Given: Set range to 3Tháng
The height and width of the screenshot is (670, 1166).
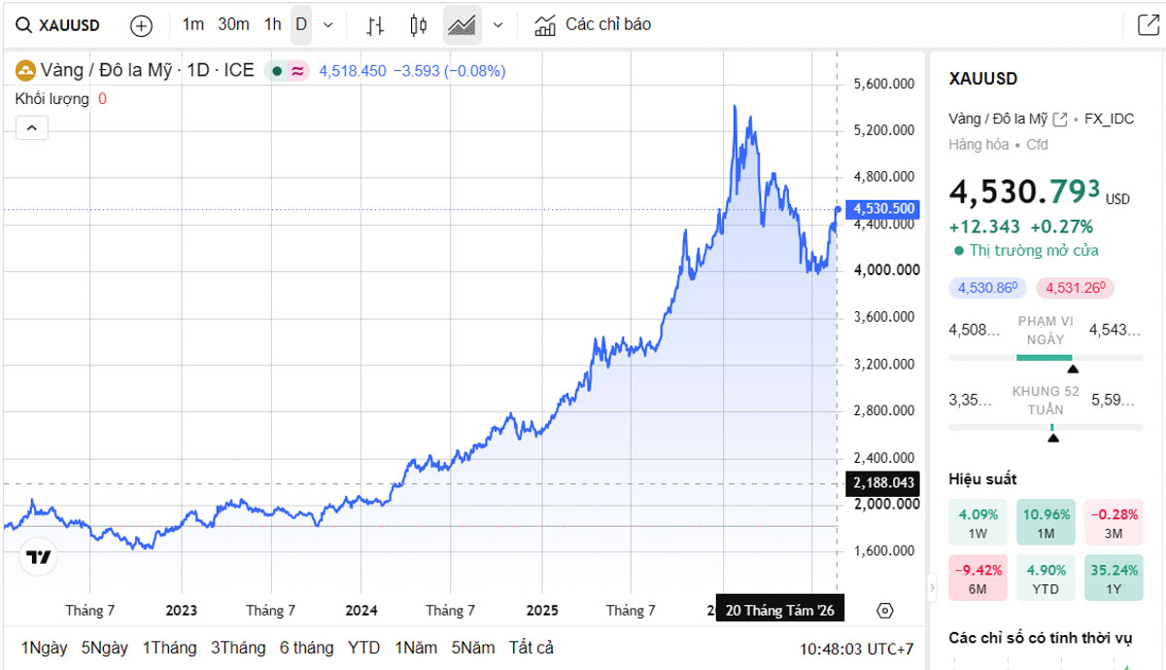Looking at the screenshot, I should [238, 648].
